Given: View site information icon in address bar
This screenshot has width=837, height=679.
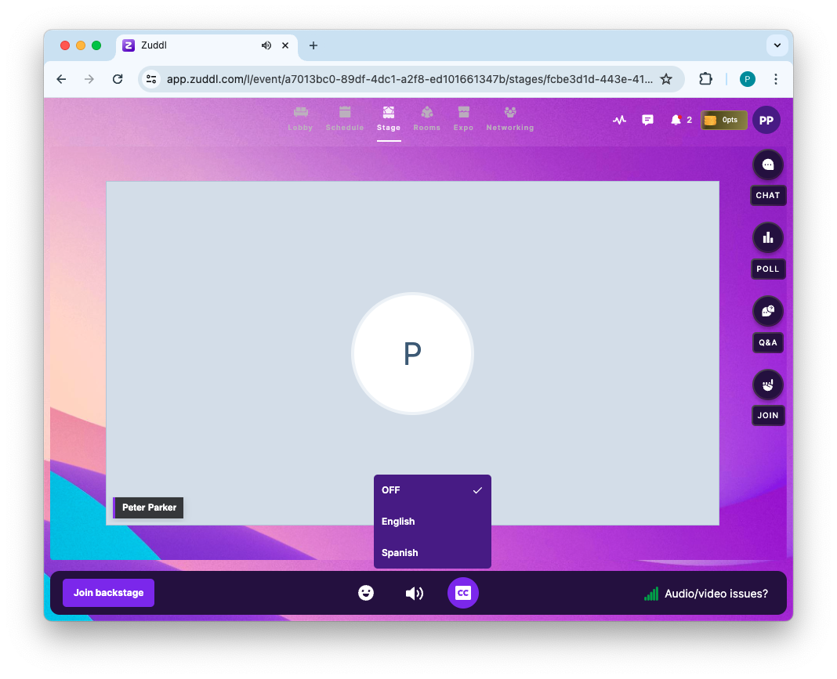Looking at the screenshot, I should point(151,79).
